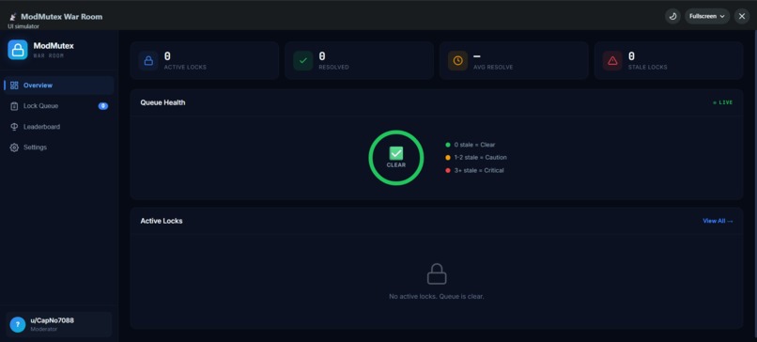
Task: Click the AVG RESOLVE stat label
Action: pyautogui.click(x=493, y=67)
